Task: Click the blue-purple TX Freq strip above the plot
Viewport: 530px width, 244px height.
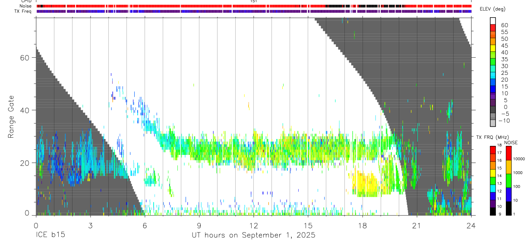Action: [254, 11]
